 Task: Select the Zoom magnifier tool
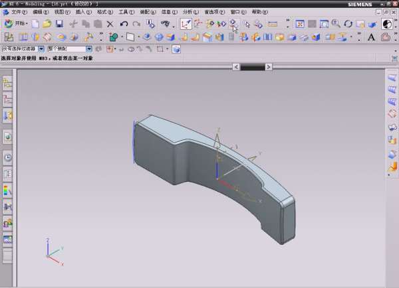point(336,24)
